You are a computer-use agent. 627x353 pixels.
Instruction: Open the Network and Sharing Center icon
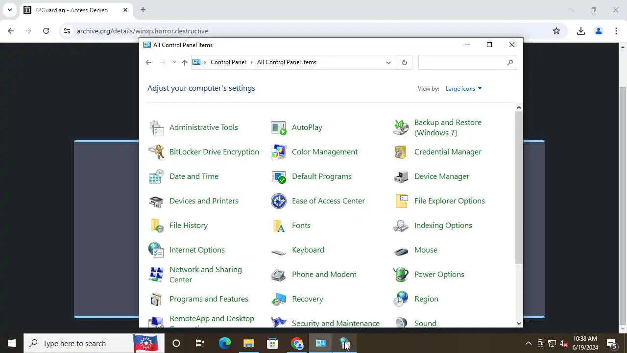[156, 275]
